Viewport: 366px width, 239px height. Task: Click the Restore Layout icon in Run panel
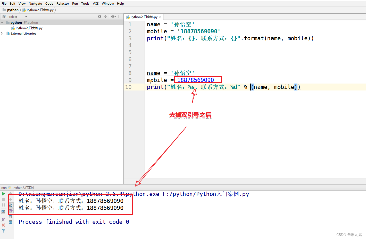coord(3,211)
